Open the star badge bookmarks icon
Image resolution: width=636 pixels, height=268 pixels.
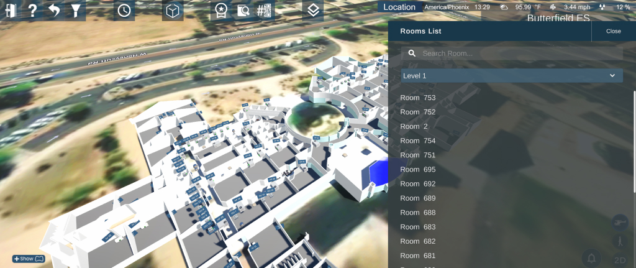pos(220,11)
